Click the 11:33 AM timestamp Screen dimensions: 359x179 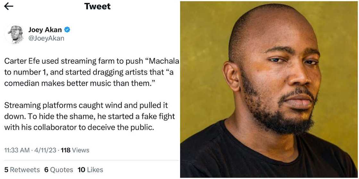[17, 150]
